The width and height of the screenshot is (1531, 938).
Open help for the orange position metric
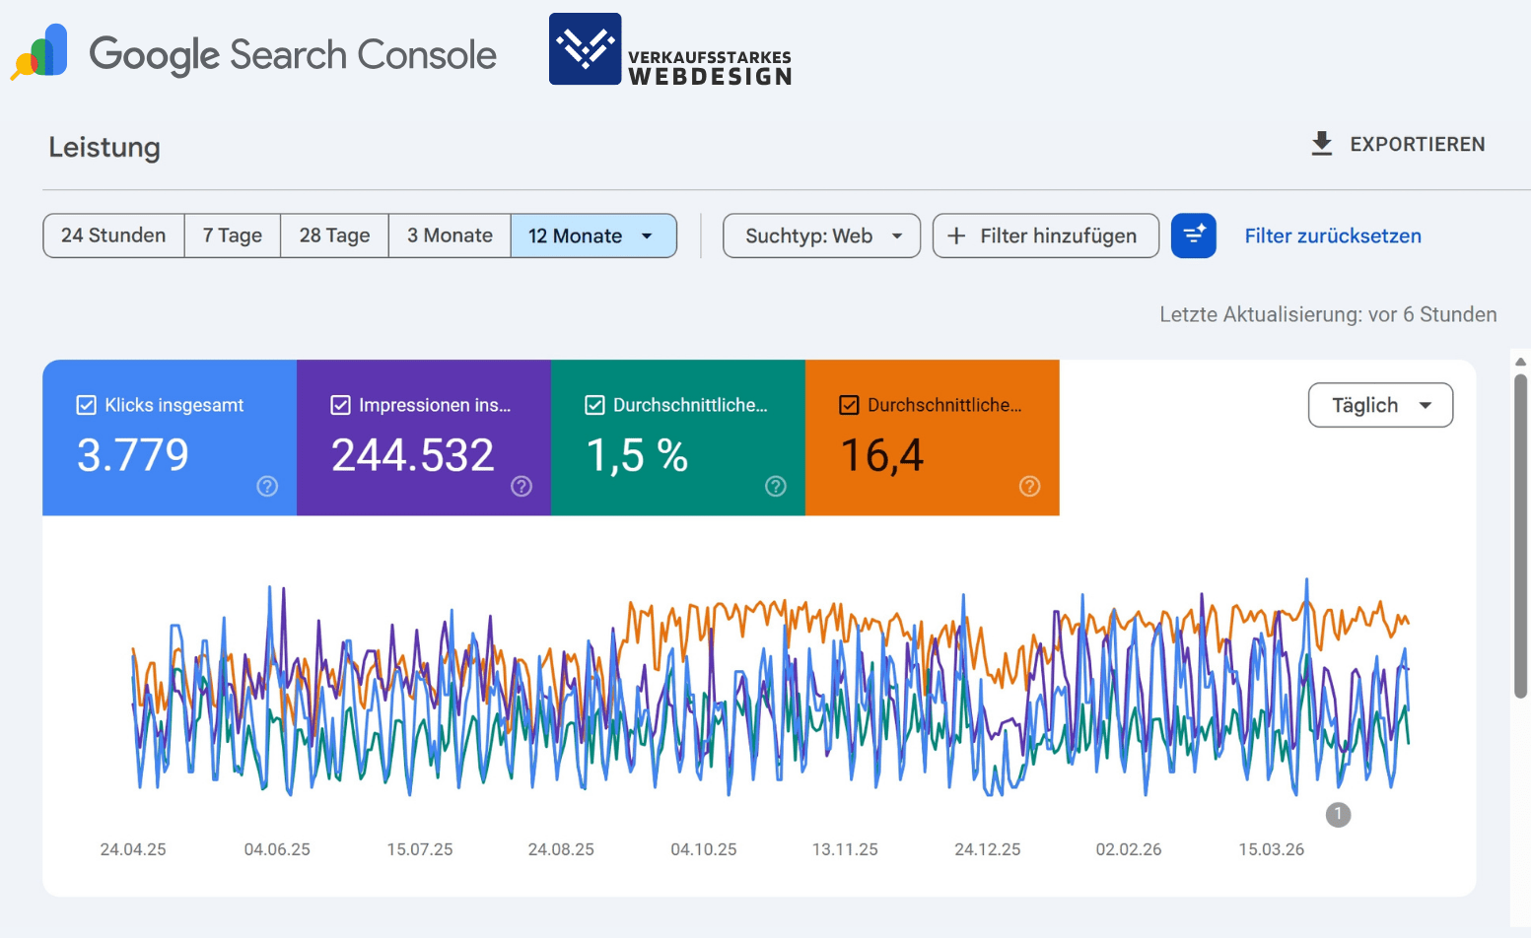(x=1029, y=486)
